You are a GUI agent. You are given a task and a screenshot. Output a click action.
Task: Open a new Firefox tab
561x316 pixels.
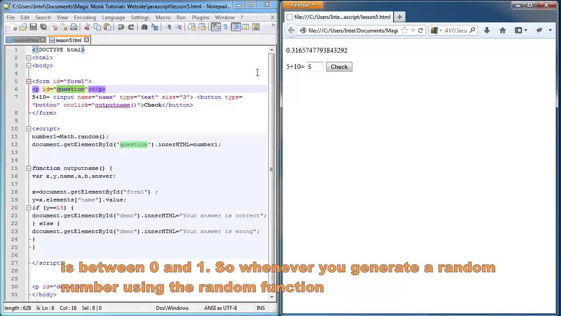point(399,17)
